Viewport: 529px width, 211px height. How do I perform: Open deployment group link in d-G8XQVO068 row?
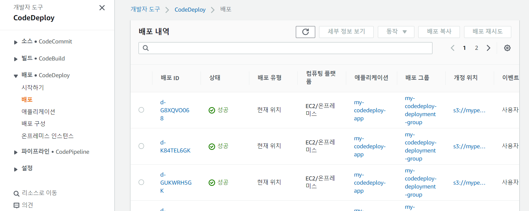point(420,110)
